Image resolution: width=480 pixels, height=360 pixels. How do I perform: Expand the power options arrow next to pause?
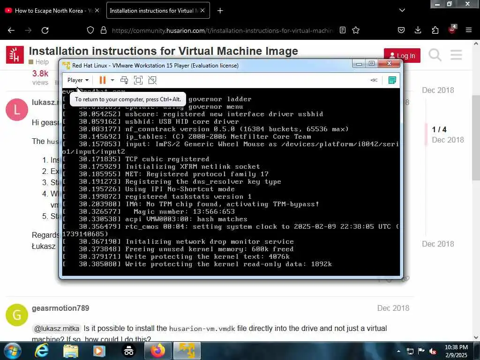coord(112,80)
